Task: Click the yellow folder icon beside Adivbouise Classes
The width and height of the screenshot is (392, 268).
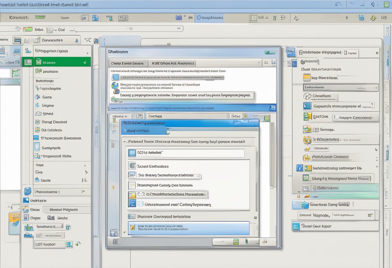Action: click(x=306, y=157)
